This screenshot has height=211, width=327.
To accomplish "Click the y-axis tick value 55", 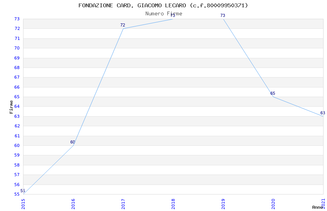I will tap(17, 195).
